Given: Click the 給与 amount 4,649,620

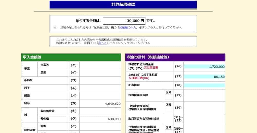Looking at the screenshot, I should [x=100, y=104].
